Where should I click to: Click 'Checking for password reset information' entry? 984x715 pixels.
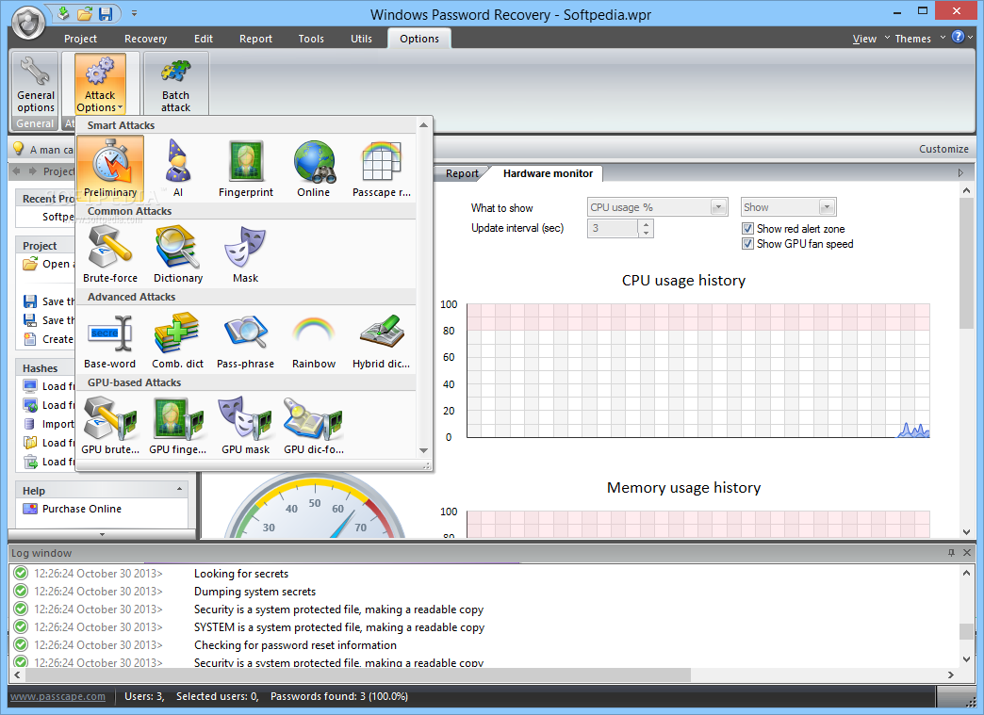tap(295, 644)
